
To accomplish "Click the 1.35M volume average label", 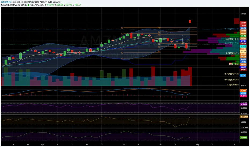I will point(243,75).
